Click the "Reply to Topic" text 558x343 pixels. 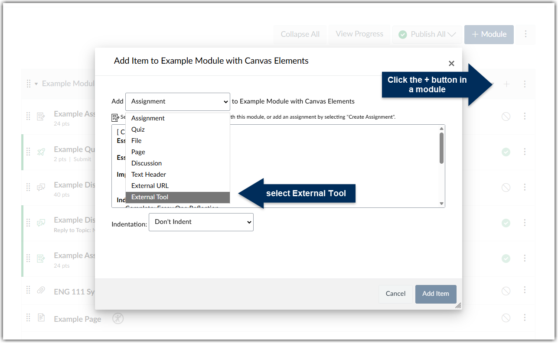(72, 230)
